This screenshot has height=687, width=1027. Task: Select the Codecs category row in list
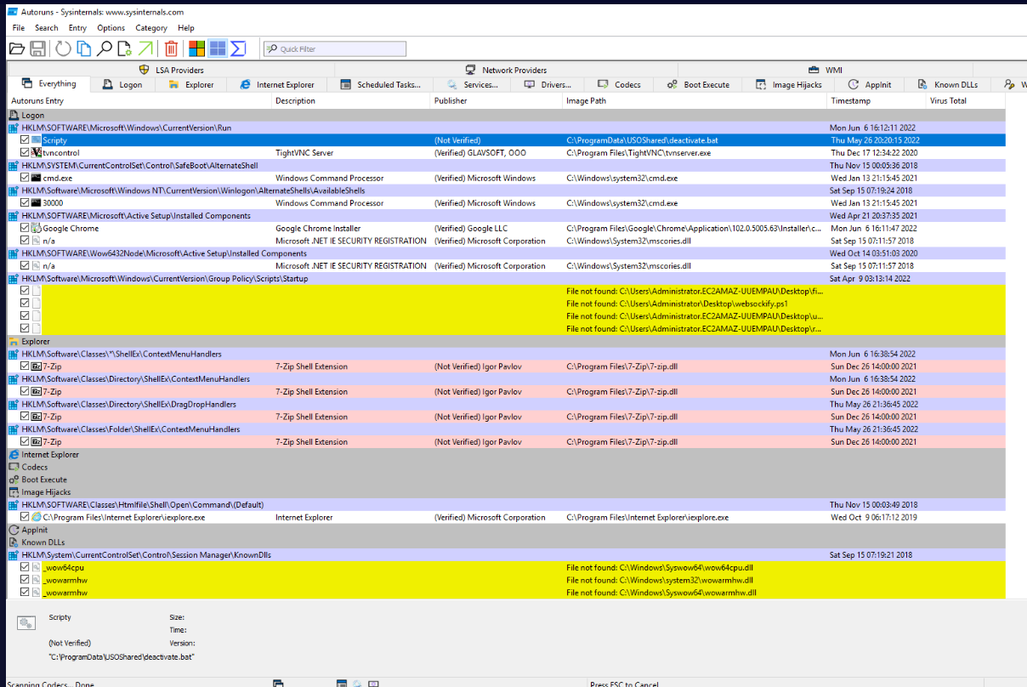tap(506, 467)
